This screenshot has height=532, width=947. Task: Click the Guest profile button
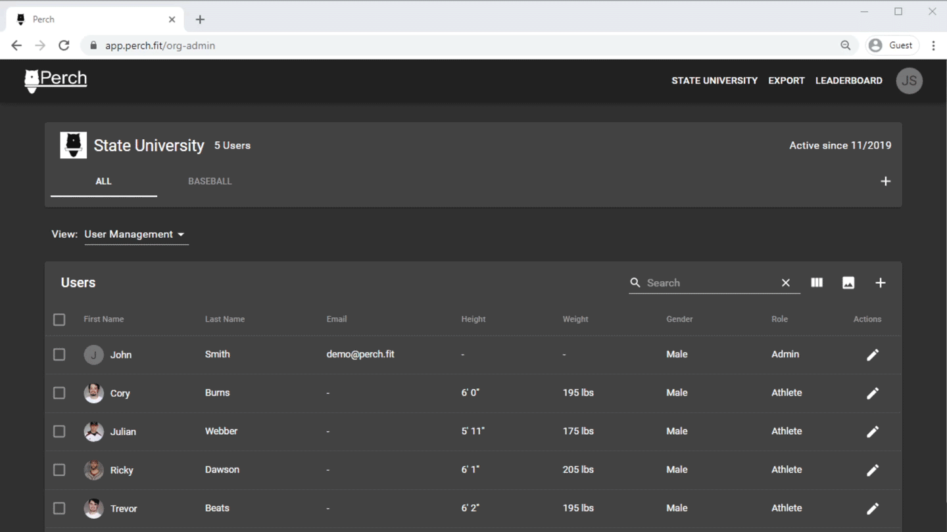(892, 45)
